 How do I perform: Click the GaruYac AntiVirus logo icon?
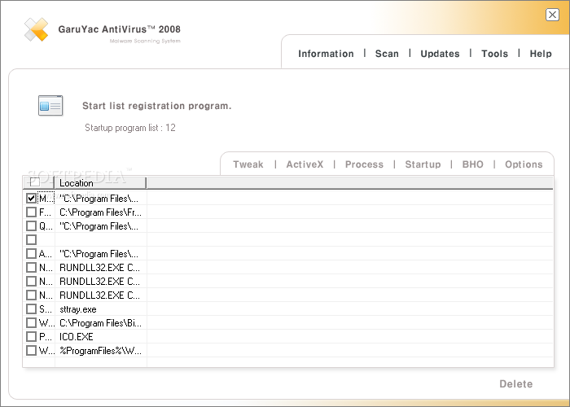pos(36,29)
